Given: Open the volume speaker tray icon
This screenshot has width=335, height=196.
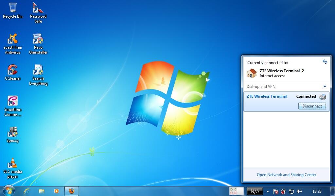Looking at the screenshot, I should coord(299,191).
